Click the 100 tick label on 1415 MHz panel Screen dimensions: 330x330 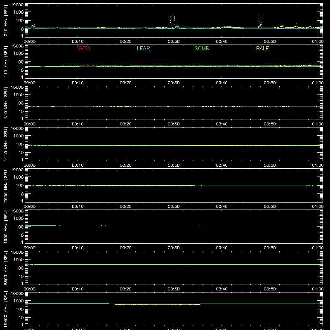20,144
